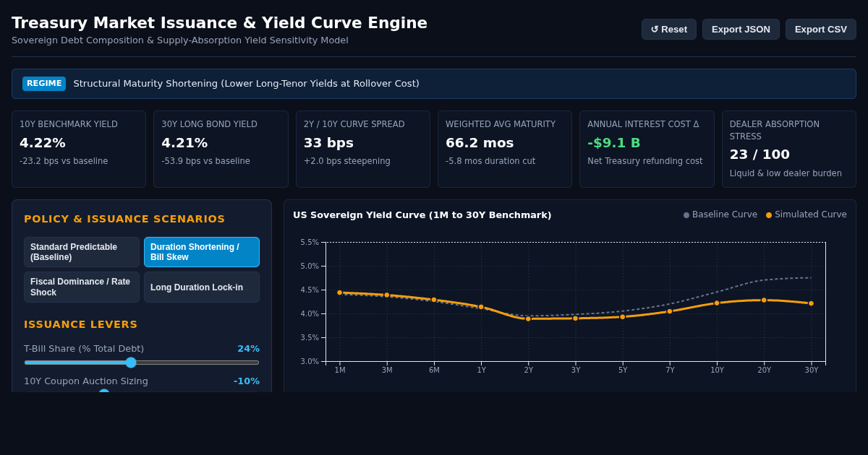Click '-23.2 bps vs baseline' text
Viewport: 868px width, 455px height.
click(x=64, y=161)
